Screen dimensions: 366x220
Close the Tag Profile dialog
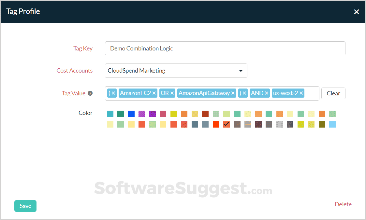click(x=357, y=12)
